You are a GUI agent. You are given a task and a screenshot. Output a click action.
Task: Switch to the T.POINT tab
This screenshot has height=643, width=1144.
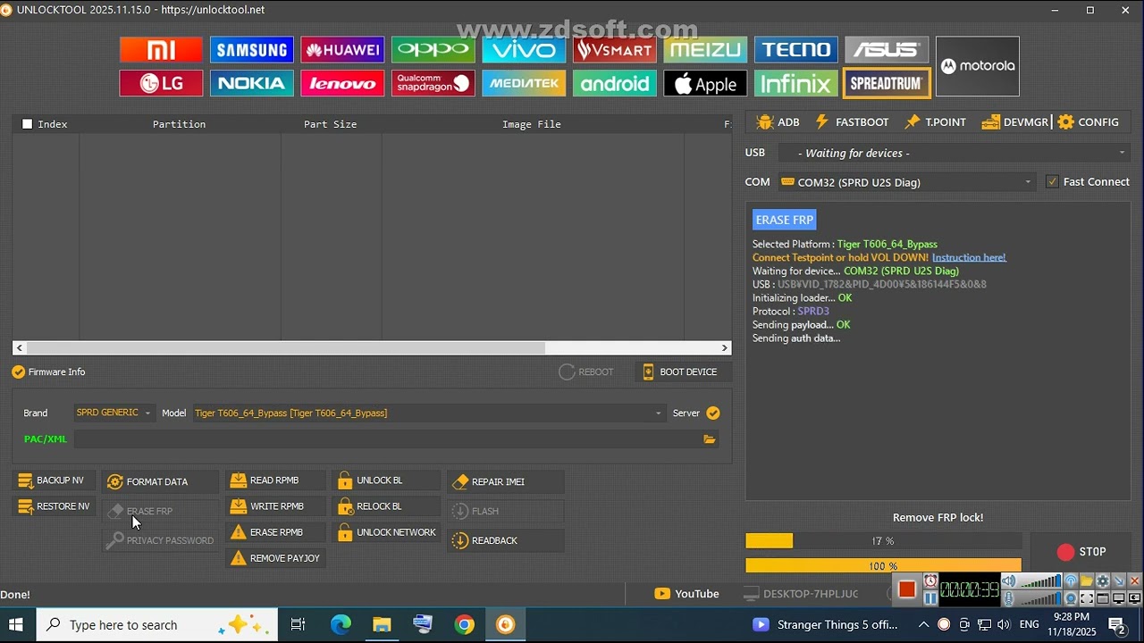pos(935,122)
